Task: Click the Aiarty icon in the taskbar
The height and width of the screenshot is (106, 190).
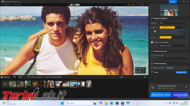Action: tap(122, 103)
